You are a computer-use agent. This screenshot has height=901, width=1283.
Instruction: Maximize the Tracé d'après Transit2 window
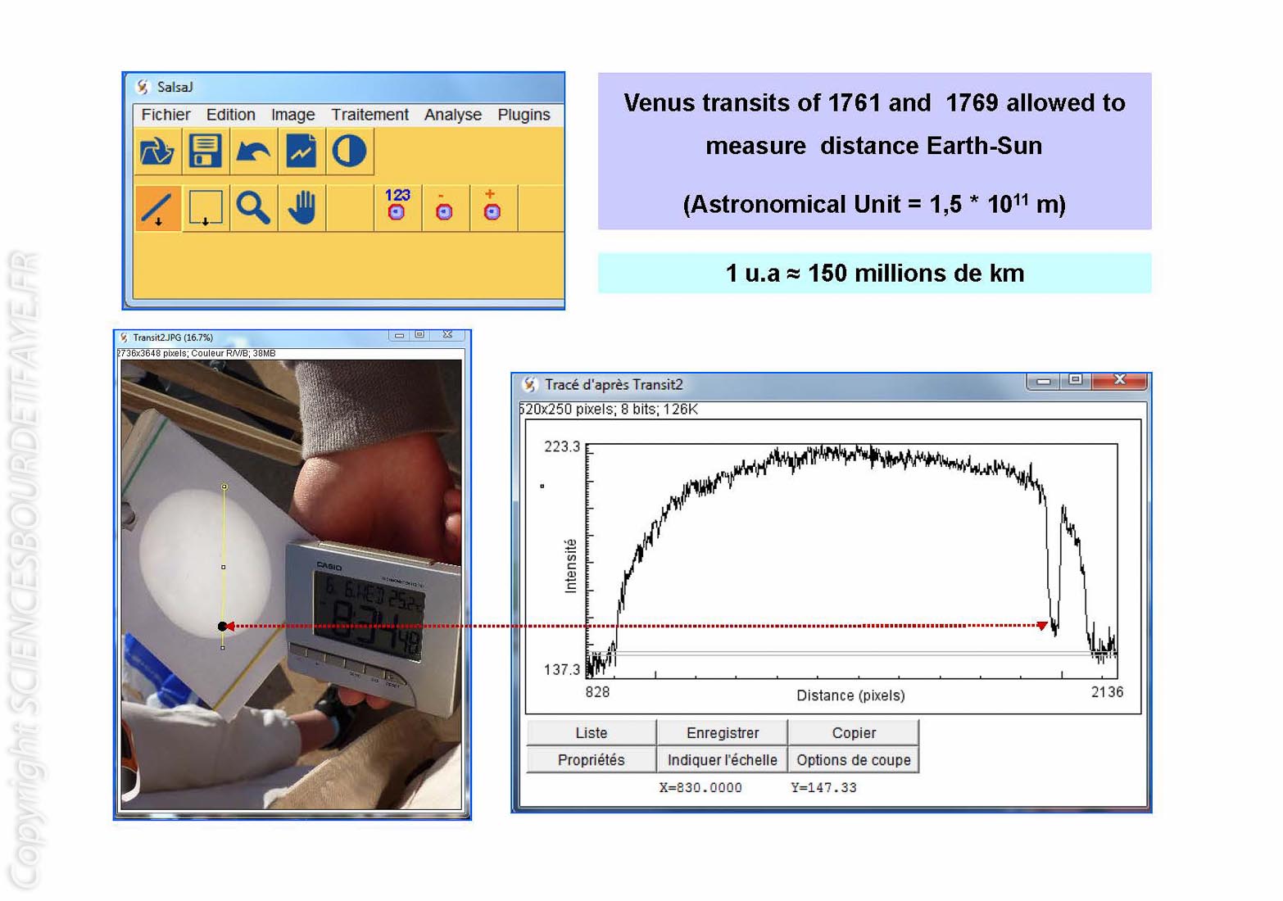click(1075, 380)
